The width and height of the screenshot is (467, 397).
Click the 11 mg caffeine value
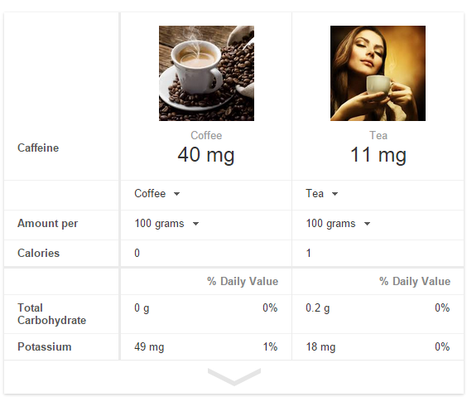[378, 155]
